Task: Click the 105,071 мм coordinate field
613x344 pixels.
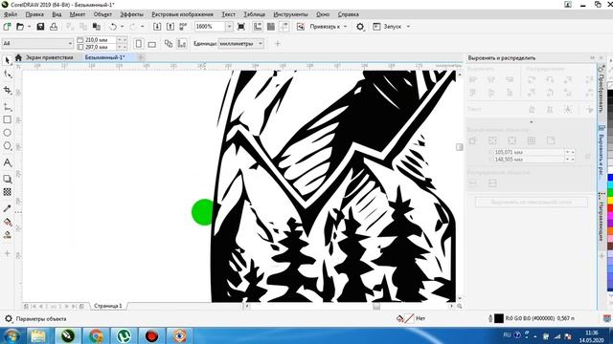Action: (529, 152)
